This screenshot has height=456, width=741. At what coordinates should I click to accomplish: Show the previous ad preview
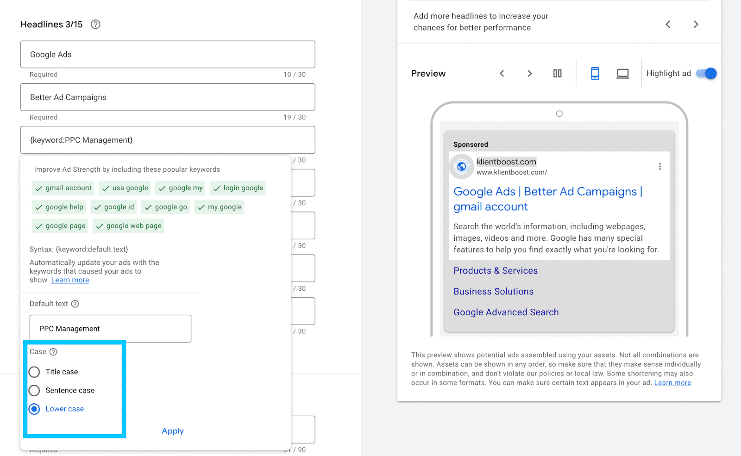502,74
